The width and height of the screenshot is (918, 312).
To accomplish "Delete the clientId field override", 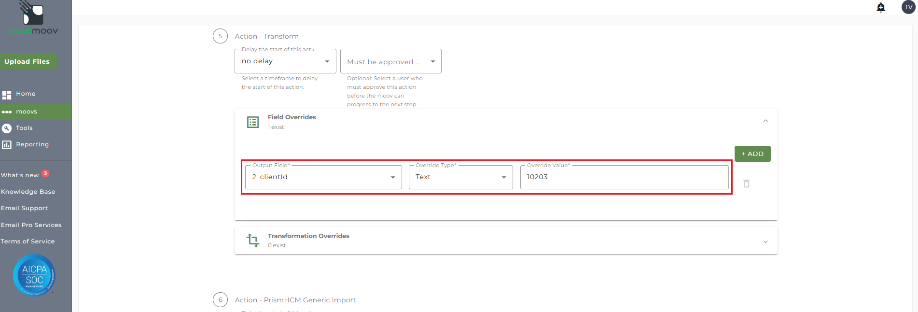I will click(746, 184).
